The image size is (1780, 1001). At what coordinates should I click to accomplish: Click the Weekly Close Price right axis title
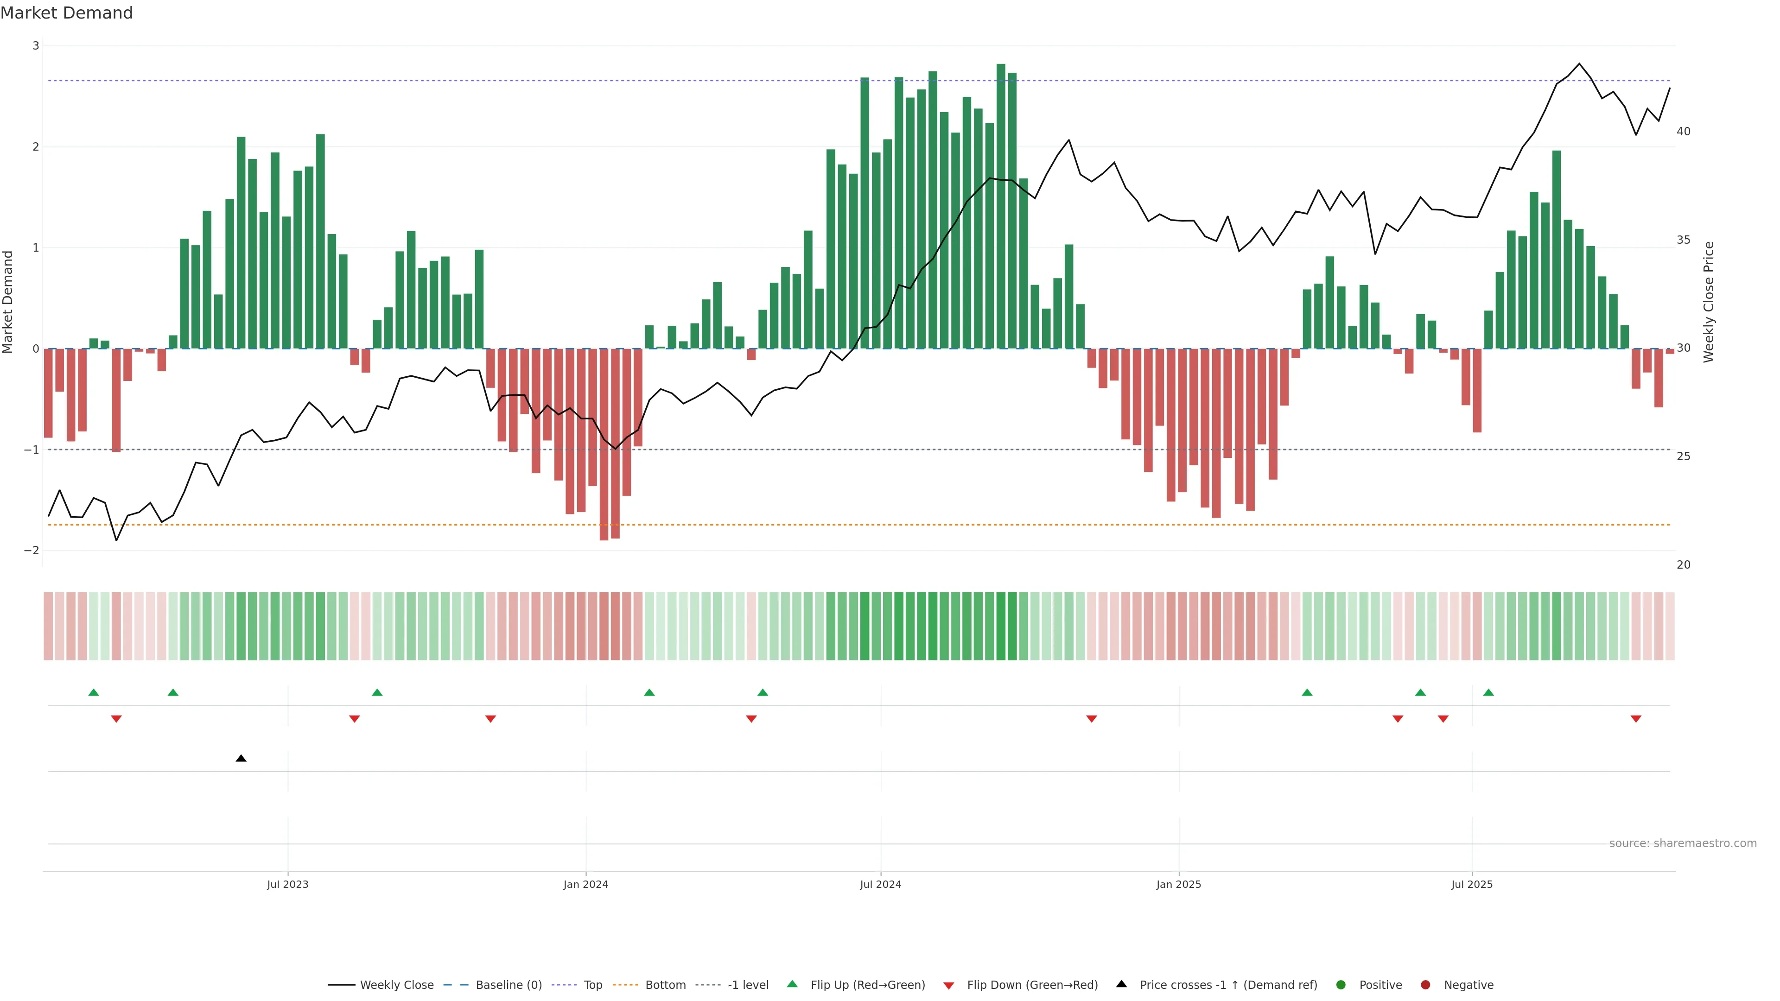(x=1708, y=302)
